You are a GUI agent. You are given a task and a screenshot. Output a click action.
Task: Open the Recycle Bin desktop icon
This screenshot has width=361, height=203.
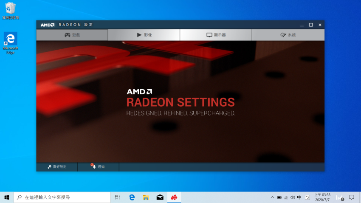[x=10, y=11]
